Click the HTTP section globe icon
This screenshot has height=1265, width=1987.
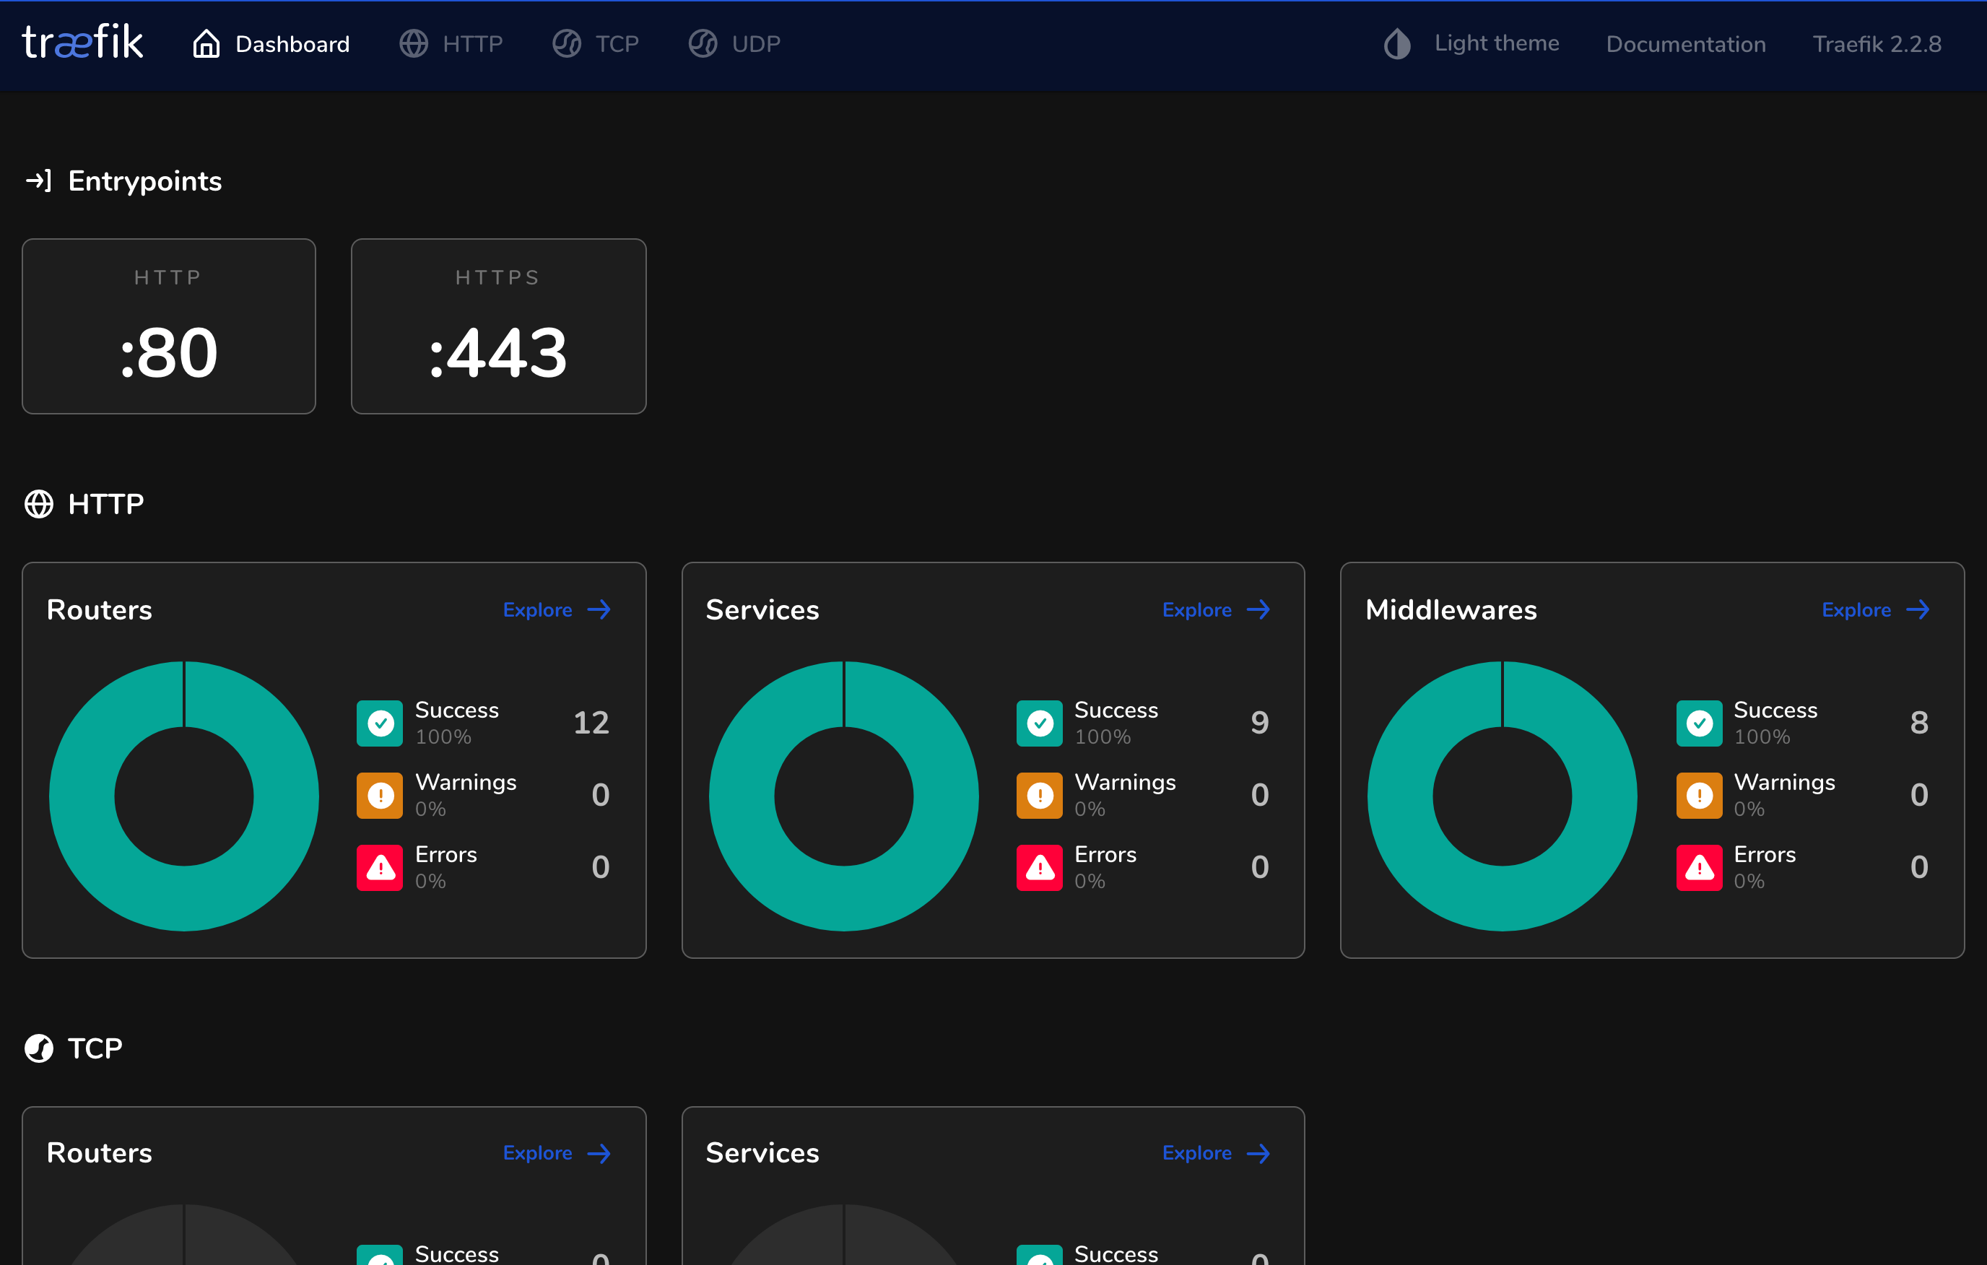tap(39, 503)
